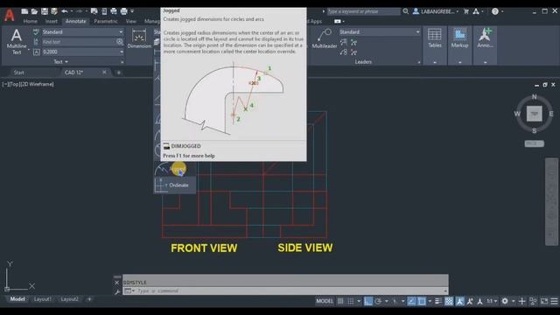Click the WCS button under ViewCube

coord(535,143)
